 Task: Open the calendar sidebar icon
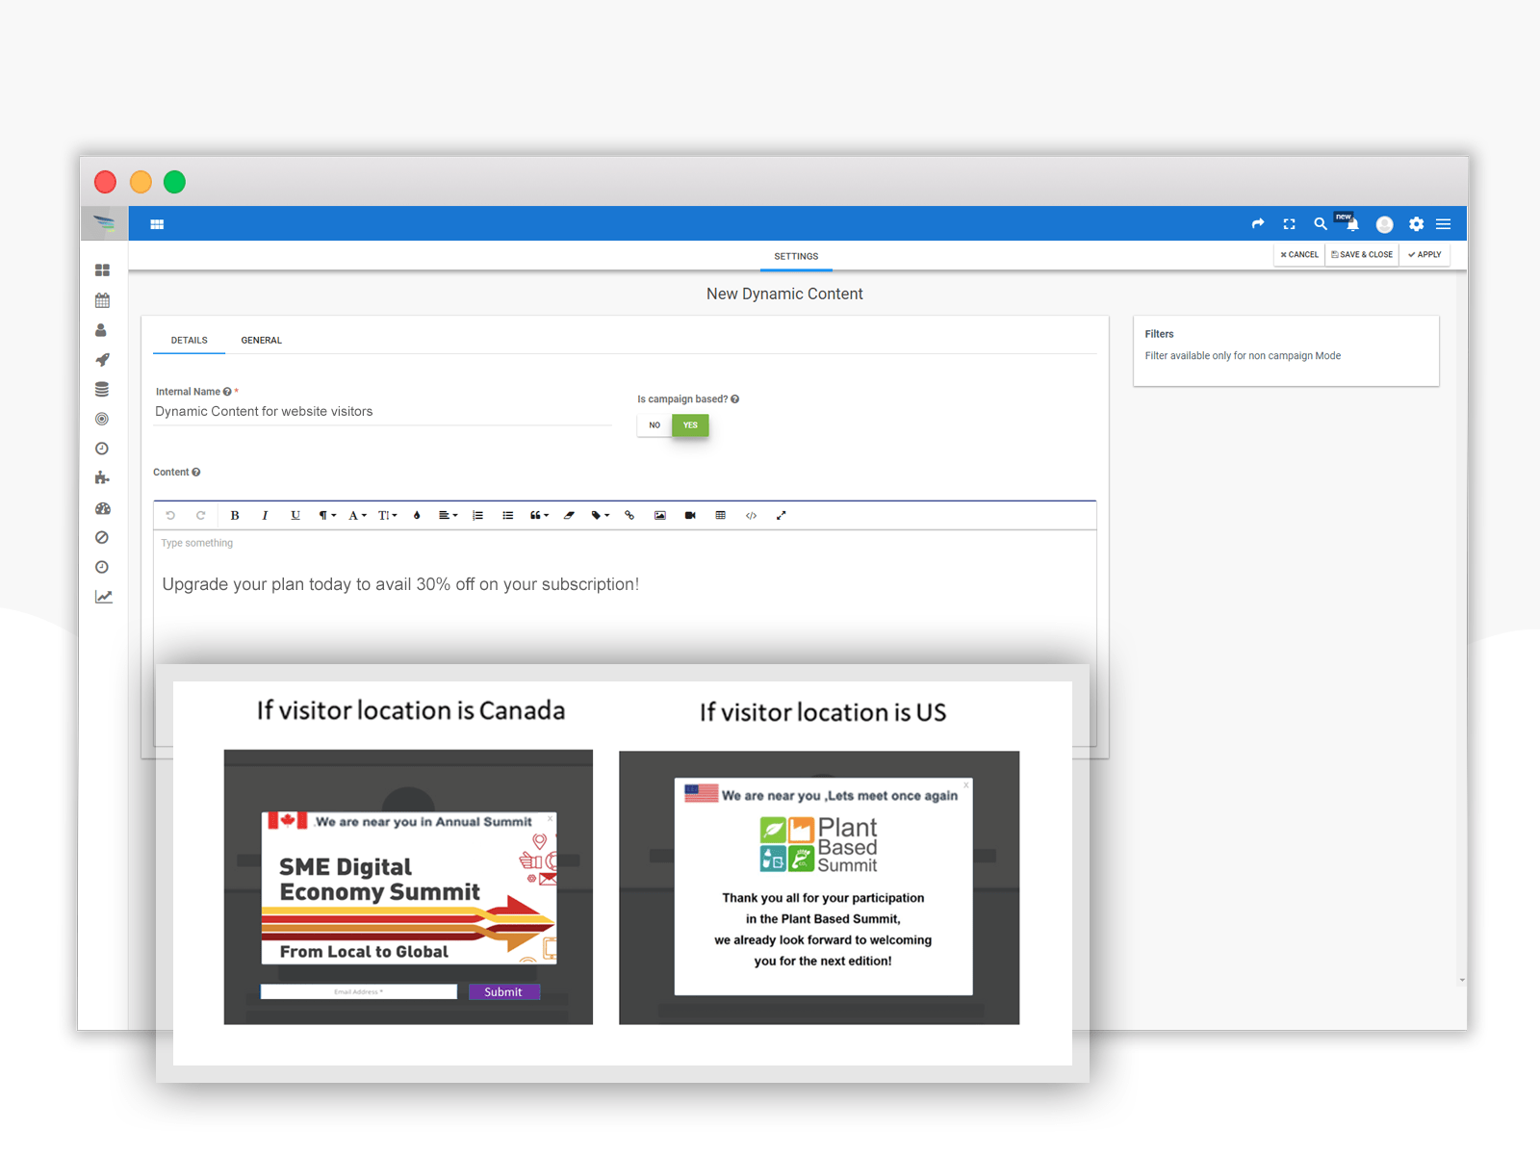pyautogui.click(x=102, y=300)
